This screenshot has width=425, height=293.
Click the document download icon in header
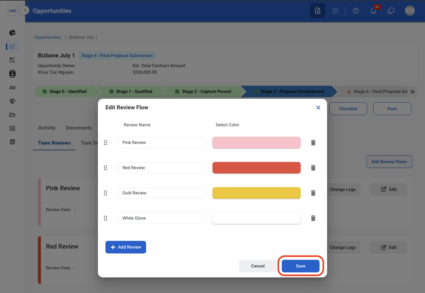(x=318, y=11)
